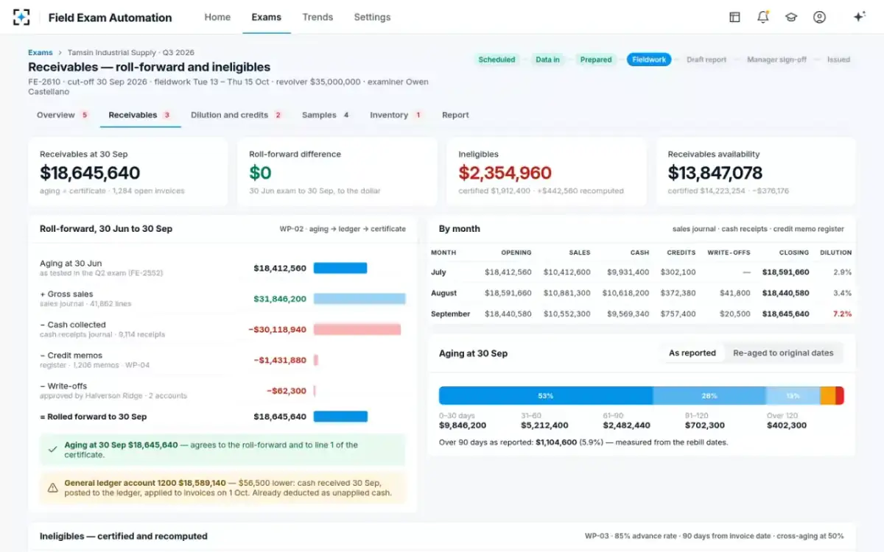Click the Field Exam Automation logo icon
Image resolution: width=884 pixels, height=552 pixels.
22,17
